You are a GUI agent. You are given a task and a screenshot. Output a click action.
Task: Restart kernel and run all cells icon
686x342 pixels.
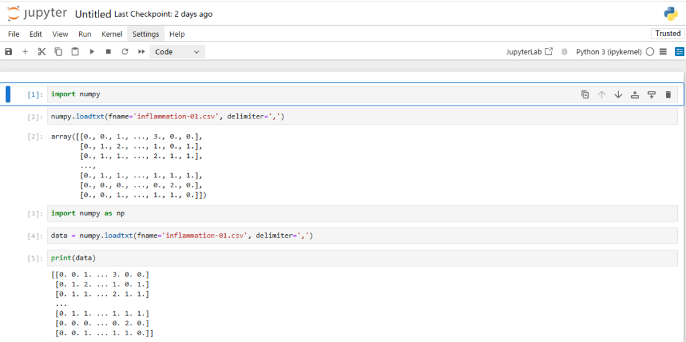[141, 52]
